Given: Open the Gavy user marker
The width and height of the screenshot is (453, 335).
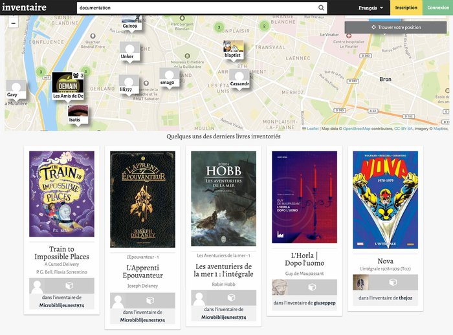Looking at the screenshot, I should (x=16, y=89).
